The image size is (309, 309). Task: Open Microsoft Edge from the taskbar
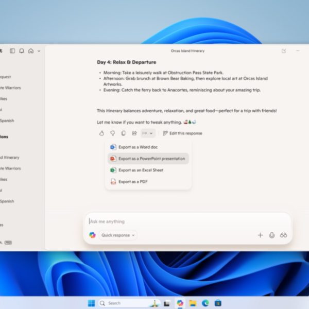(205, 303)
